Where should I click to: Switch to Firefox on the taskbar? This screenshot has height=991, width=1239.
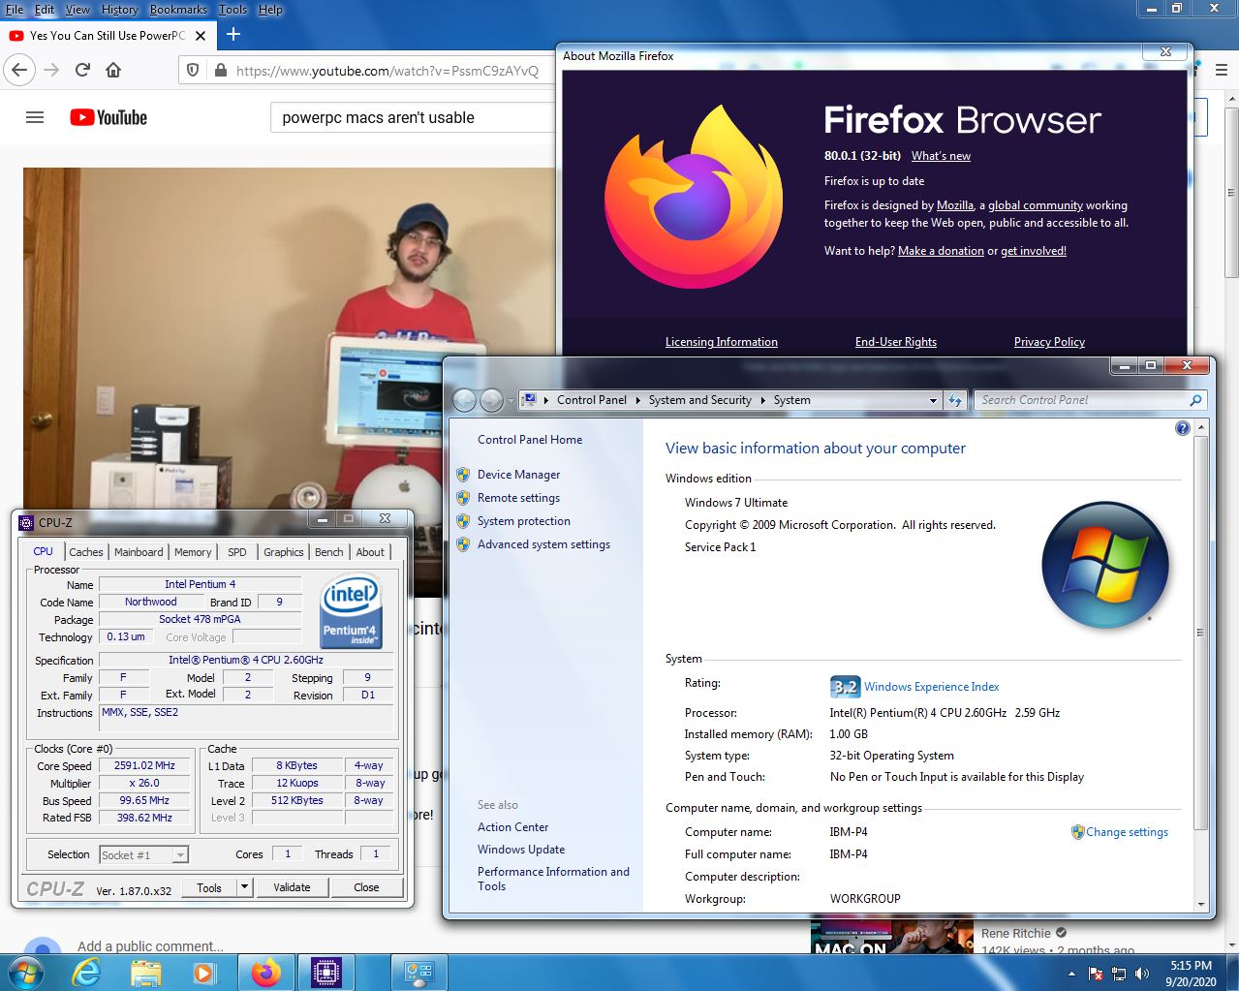point(266,973)
